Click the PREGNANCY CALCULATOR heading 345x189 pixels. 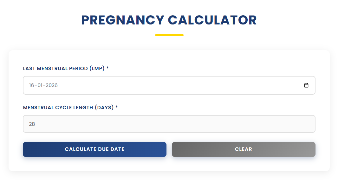coord(169,20)
